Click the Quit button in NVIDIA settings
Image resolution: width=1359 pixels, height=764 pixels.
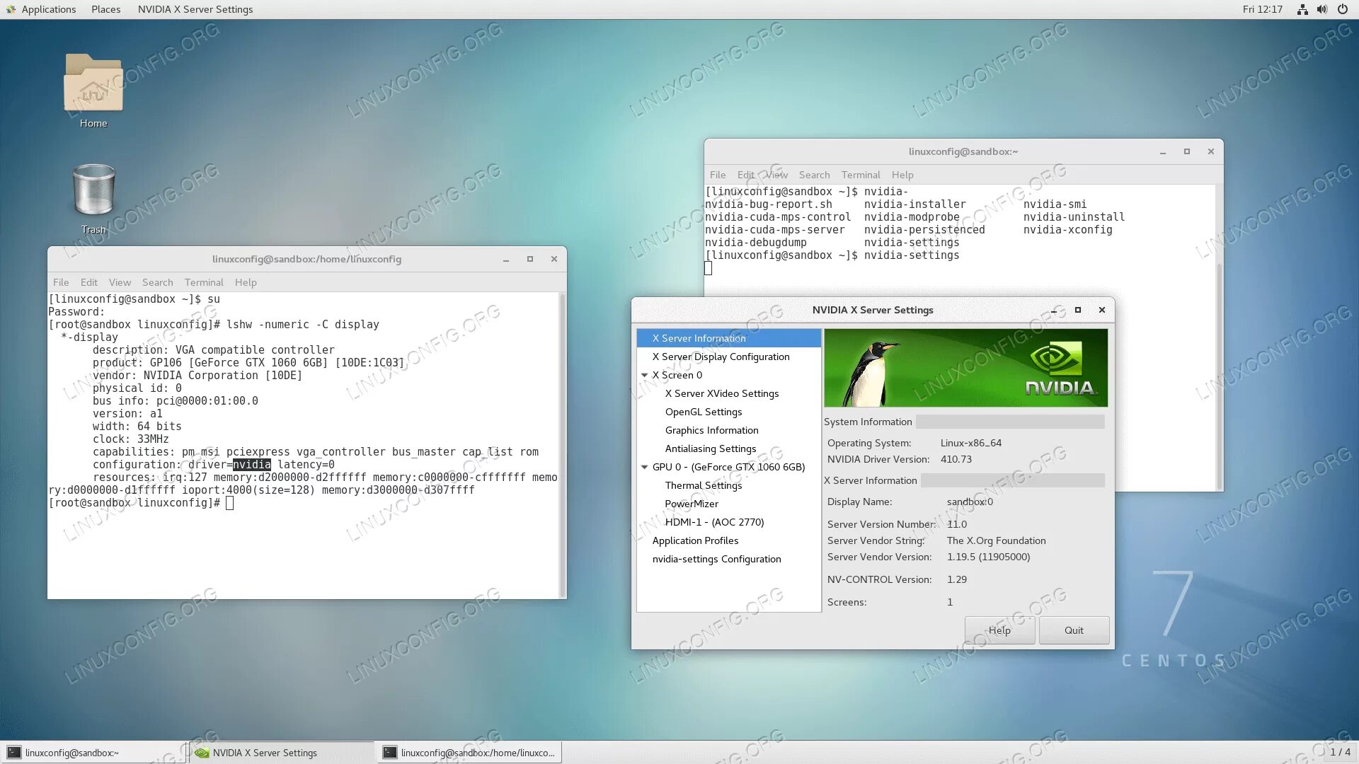pyautogui.click(x=1073, y=630)
